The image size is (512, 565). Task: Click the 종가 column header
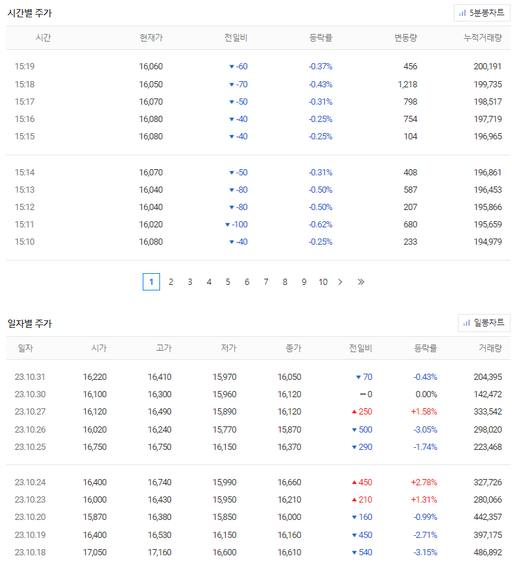(294, 348)
